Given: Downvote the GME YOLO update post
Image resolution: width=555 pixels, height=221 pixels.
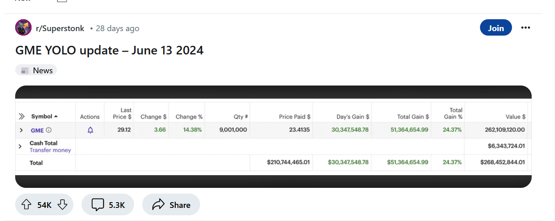Looking at the screenshot, I should (x=62, y=205).
